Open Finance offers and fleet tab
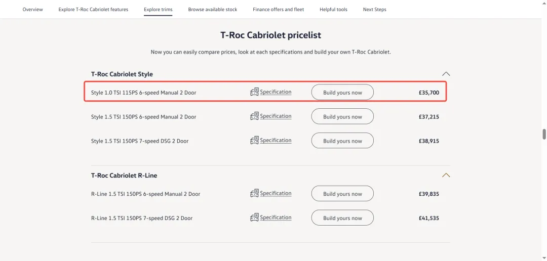This screenshot has width=547, height=261. click(279, 10)
